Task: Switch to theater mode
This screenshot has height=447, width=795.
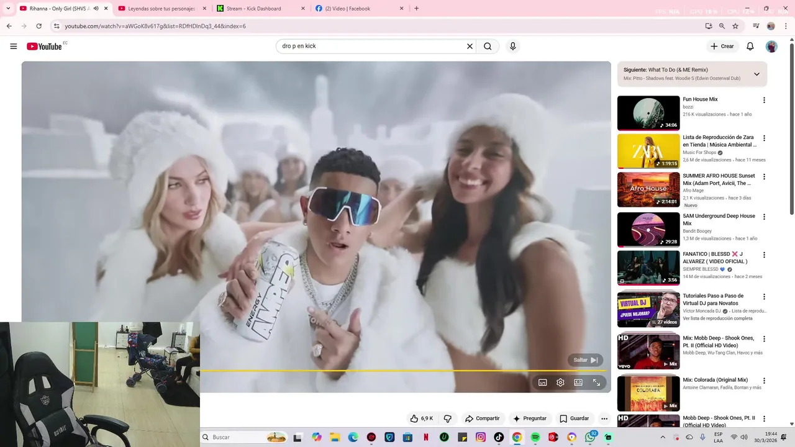Action: tap(578, 382)
